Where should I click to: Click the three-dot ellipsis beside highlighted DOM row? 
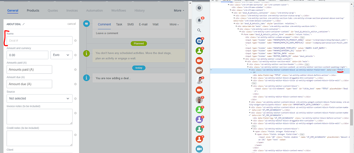click(x=211, y=70)
